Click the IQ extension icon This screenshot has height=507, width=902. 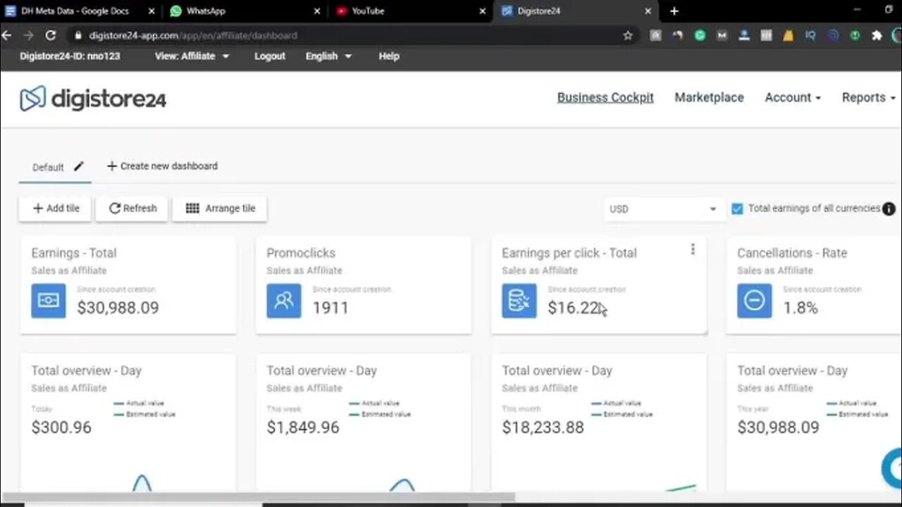tap(810, 35)
